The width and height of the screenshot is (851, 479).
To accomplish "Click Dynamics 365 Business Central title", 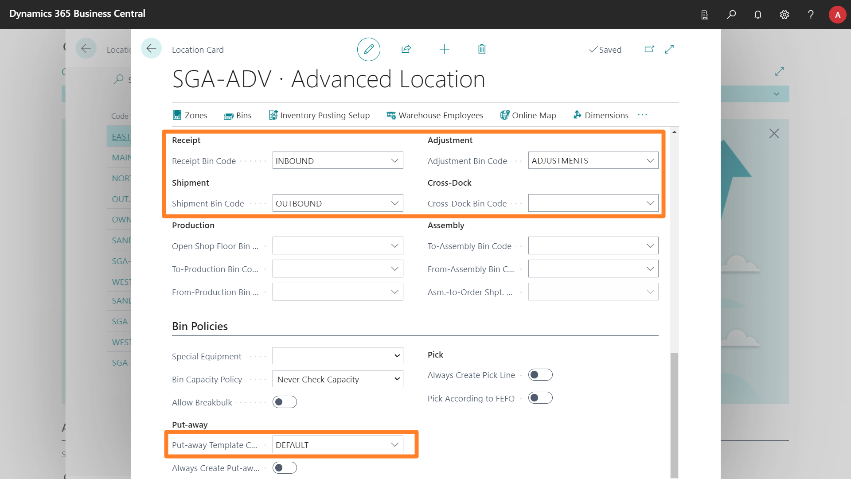I will [77, 14].
